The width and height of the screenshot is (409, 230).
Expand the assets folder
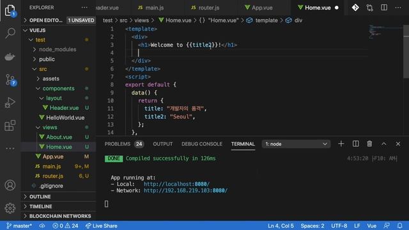(58, 79)
